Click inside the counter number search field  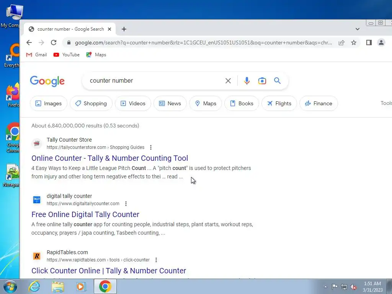point(155,81)
